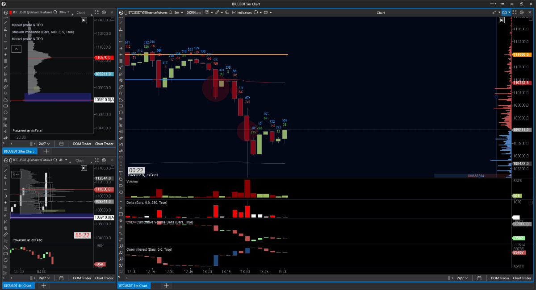Click the screenshot camera icon in 5m chart
536x290 pixels.
(505, 12)
